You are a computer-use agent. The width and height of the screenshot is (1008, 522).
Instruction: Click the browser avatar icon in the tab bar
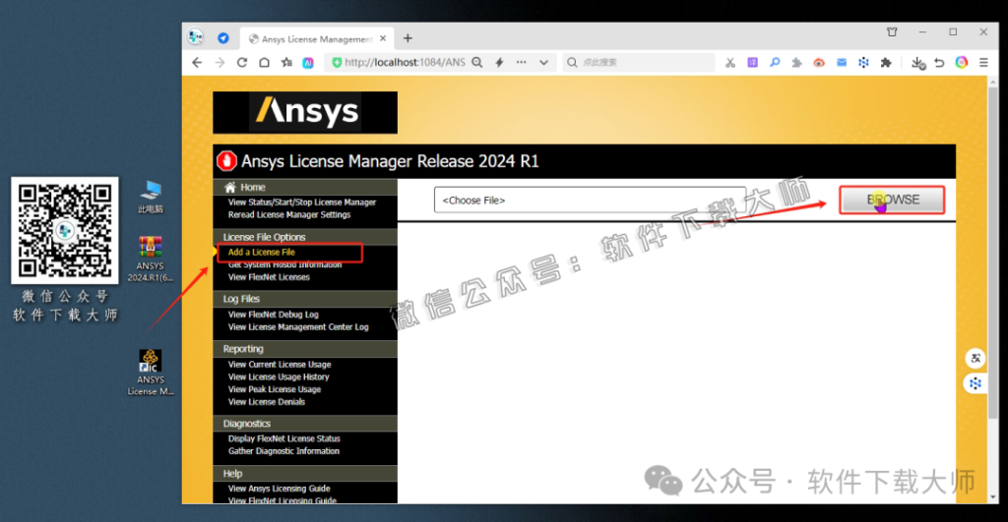point(196,37)
